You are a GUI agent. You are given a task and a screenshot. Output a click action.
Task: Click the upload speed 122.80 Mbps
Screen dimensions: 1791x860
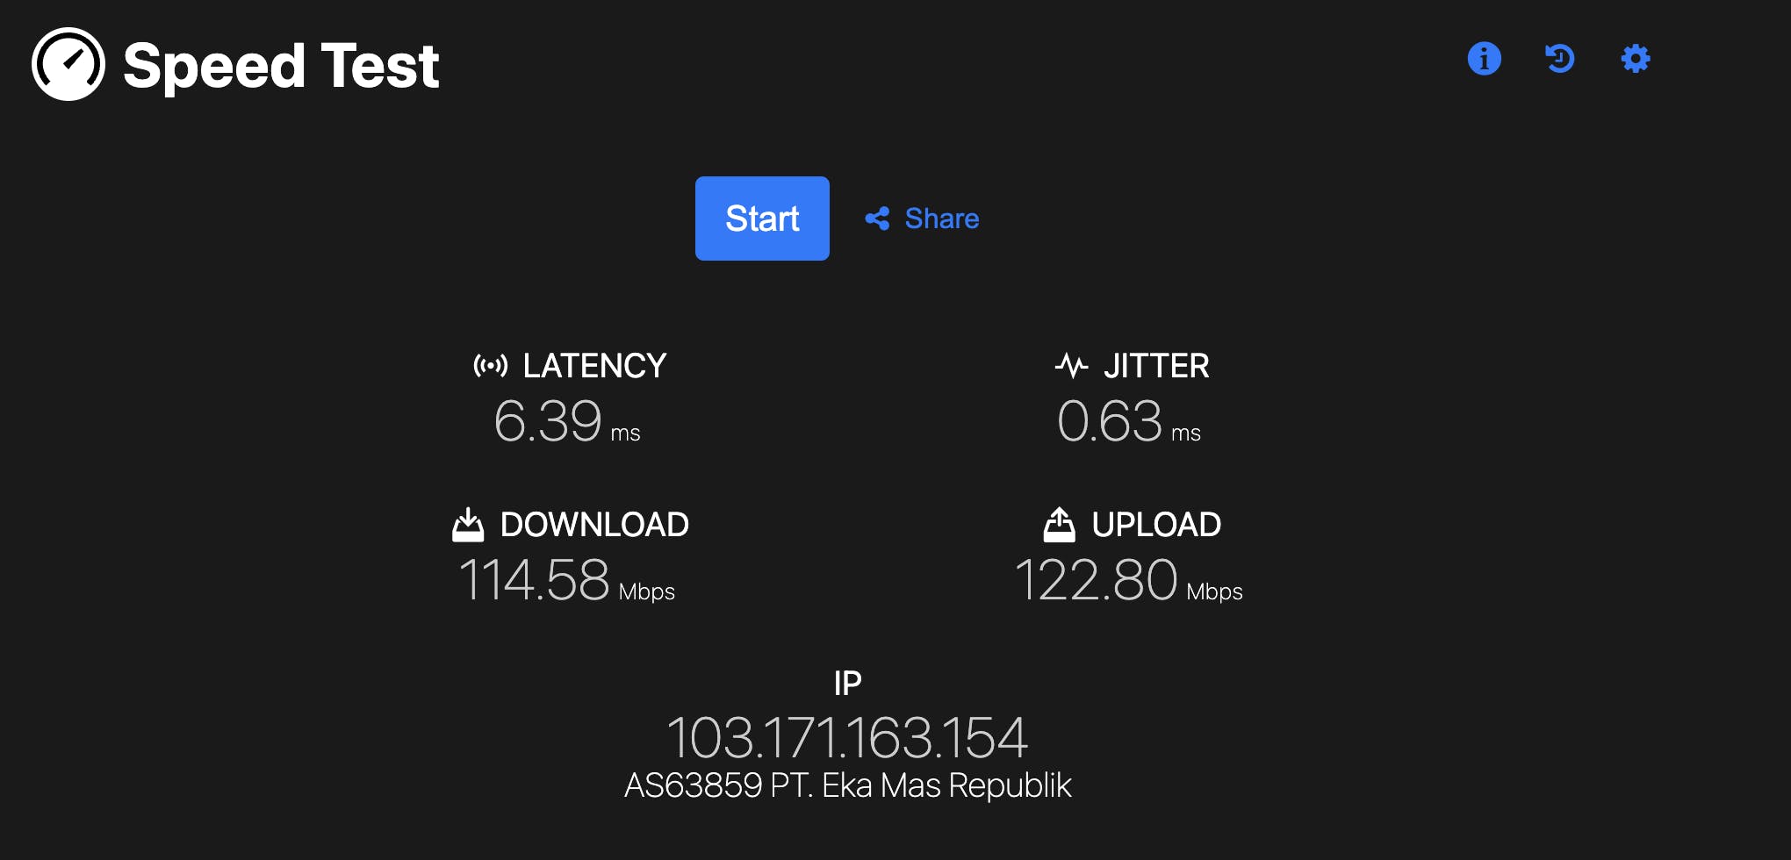coord(1128,581)
